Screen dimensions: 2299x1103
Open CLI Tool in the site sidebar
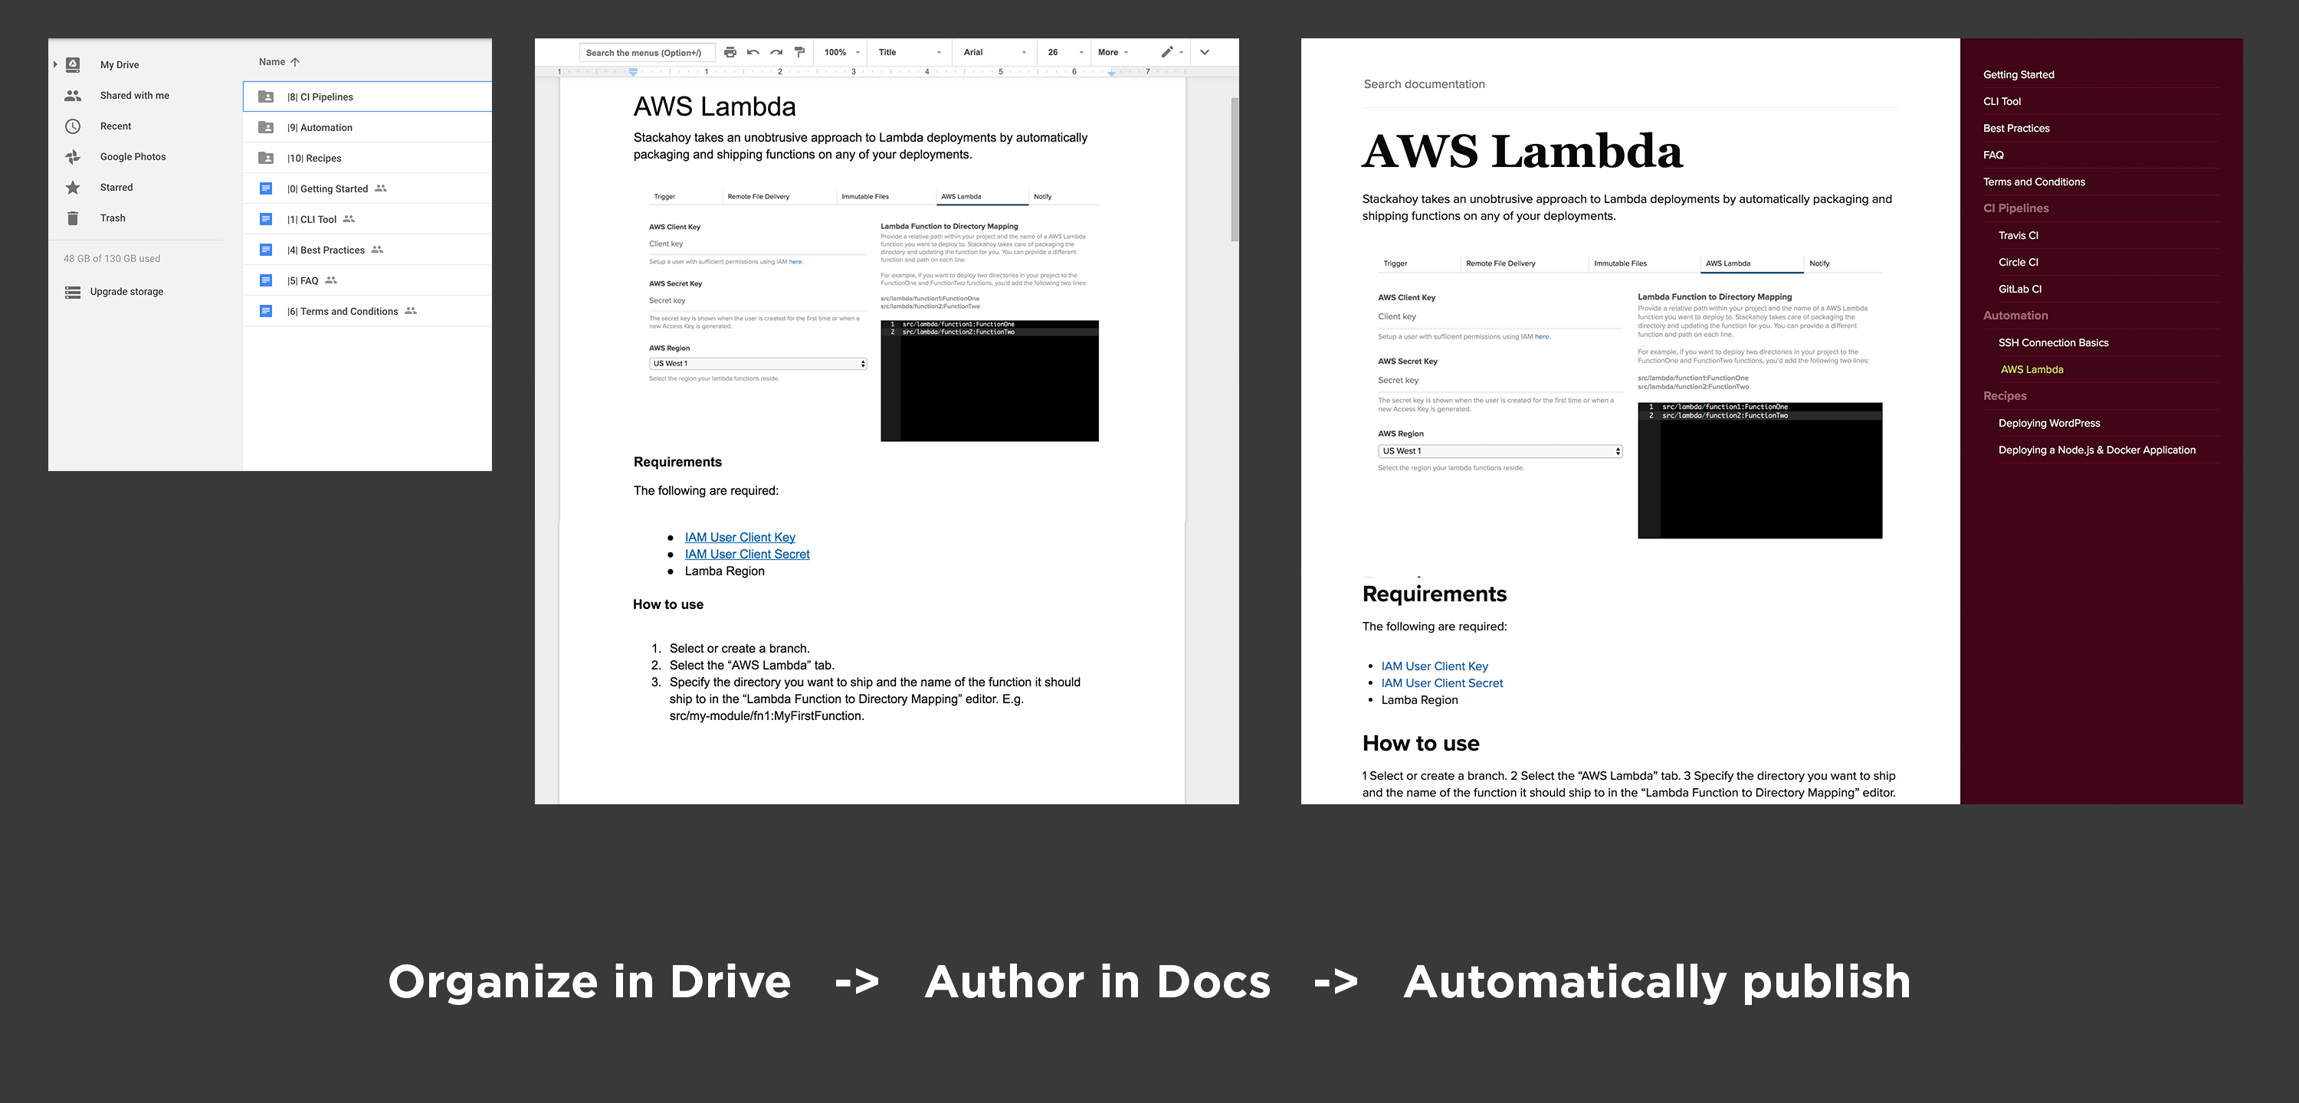(2002, 101)
